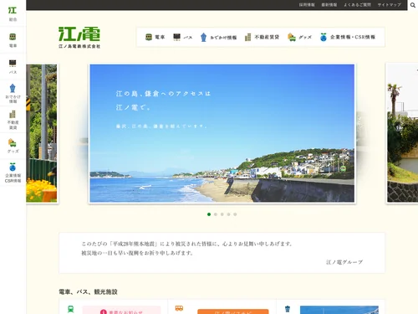Click the 電車、バス、観光施設 heading
Screen dimensions: 418x314
coord(88,292)
